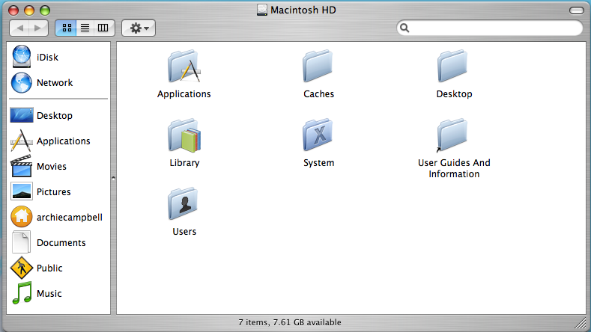The width and height of the screenshot is (591, 332).
Task: Click the window resize corner grip
Action: click(581, 322)
